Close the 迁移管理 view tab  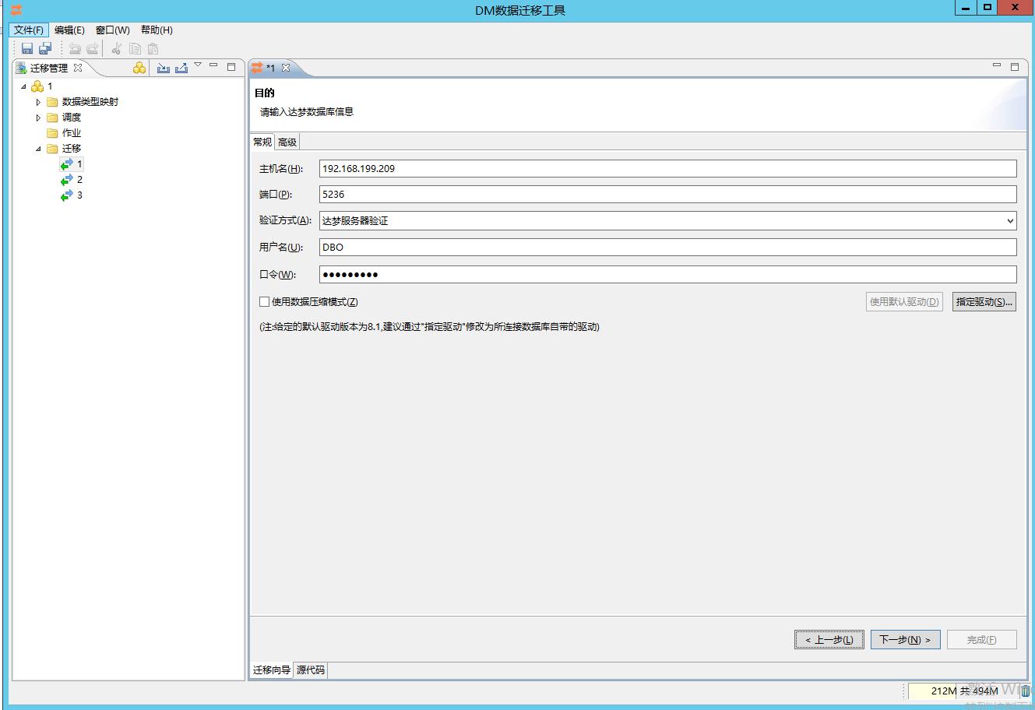tap(78, 68)
